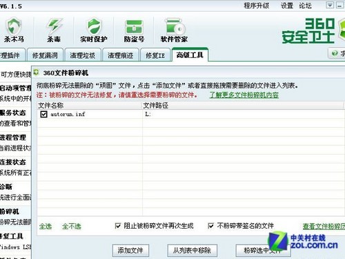
Task: Open the 杀毒 antivirus lightning icon
Action: (x=54, y=30)
